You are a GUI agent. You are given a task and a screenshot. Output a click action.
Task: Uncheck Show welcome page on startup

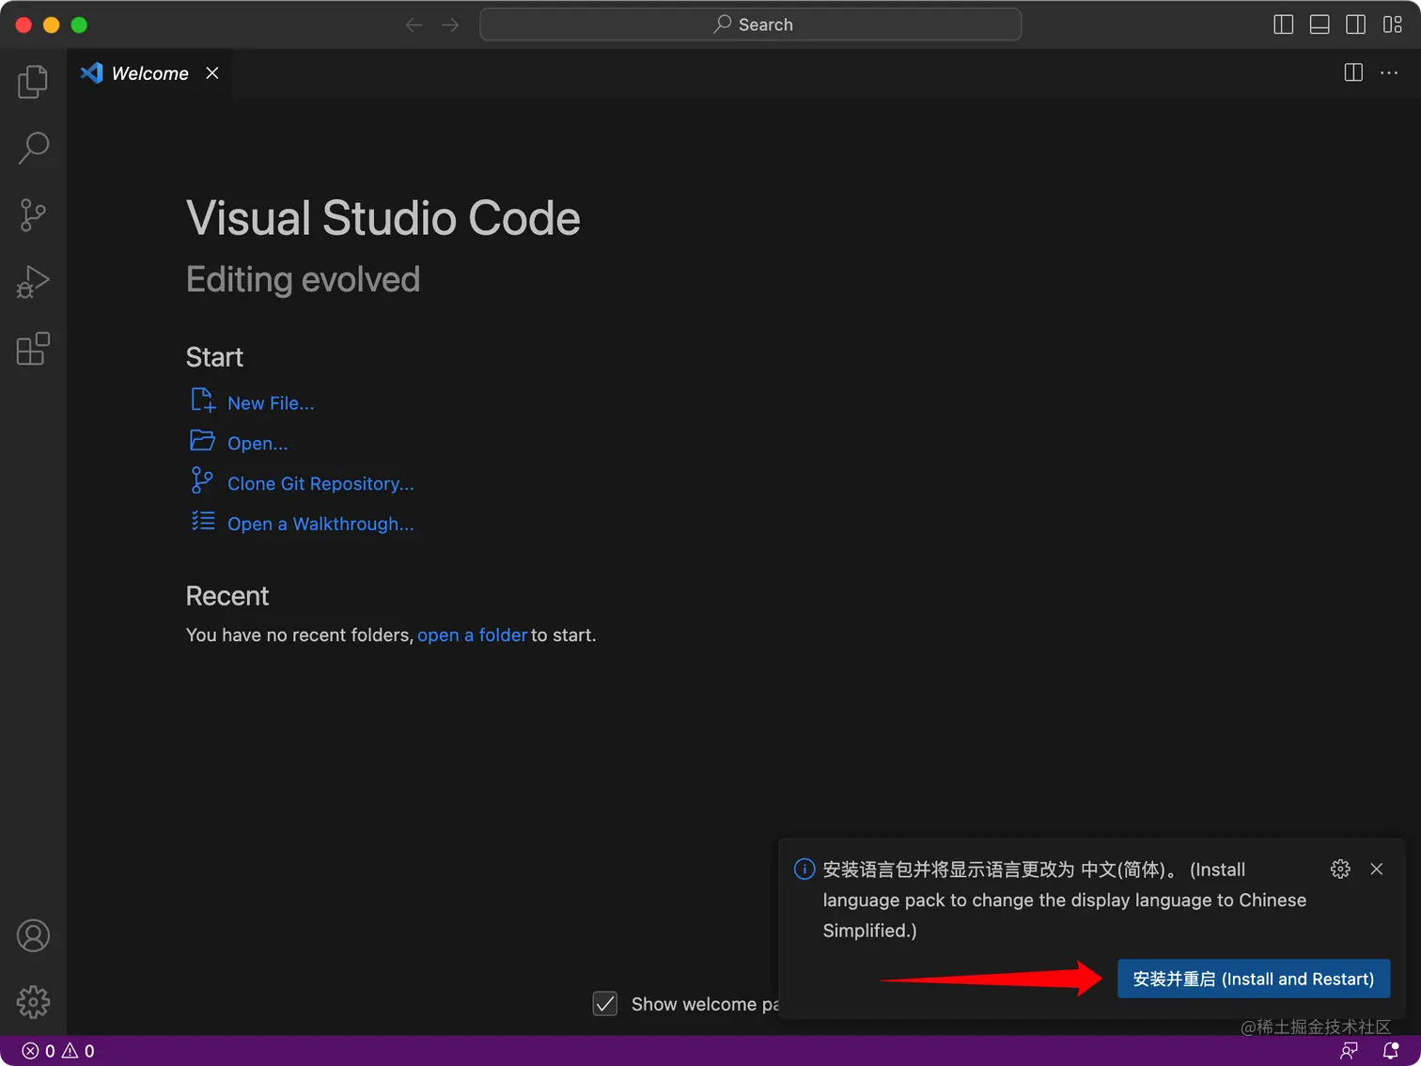point(605,1004)
